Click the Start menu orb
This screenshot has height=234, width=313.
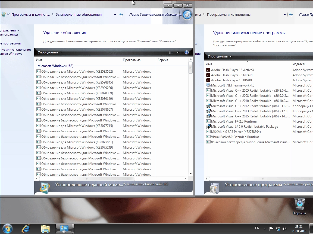point(7,228)
